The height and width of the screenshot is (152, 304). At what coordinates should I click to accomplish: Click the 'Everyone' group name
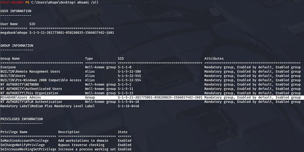(x=8, y=67)
